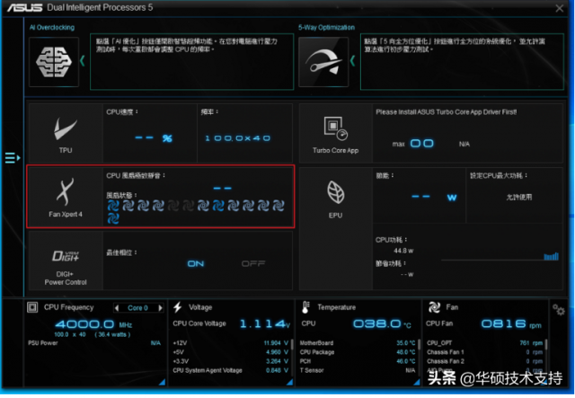The image size is (575, 398).
Task: Click the PCH temperature row
Action: click(358, 361)
